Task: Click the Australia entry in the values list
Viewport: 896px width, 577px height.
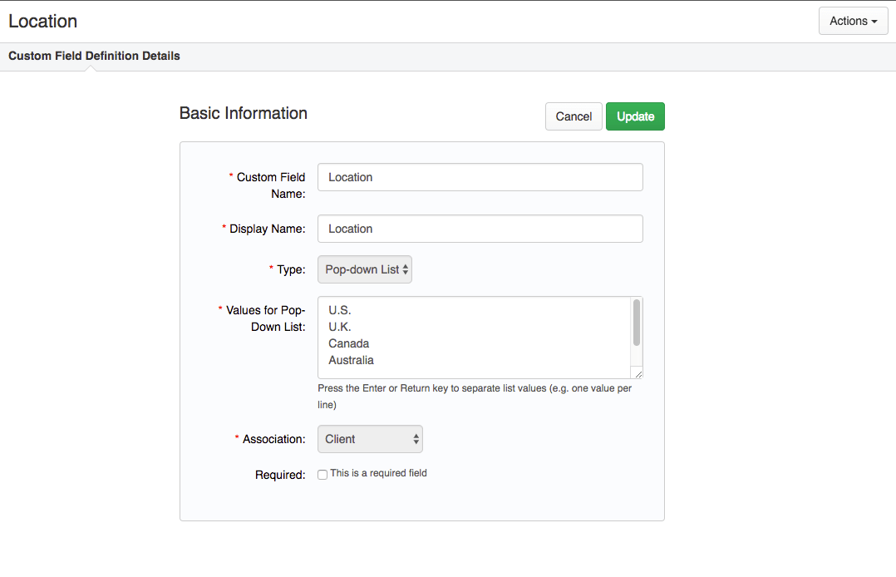Action: (x=350, y=360)
